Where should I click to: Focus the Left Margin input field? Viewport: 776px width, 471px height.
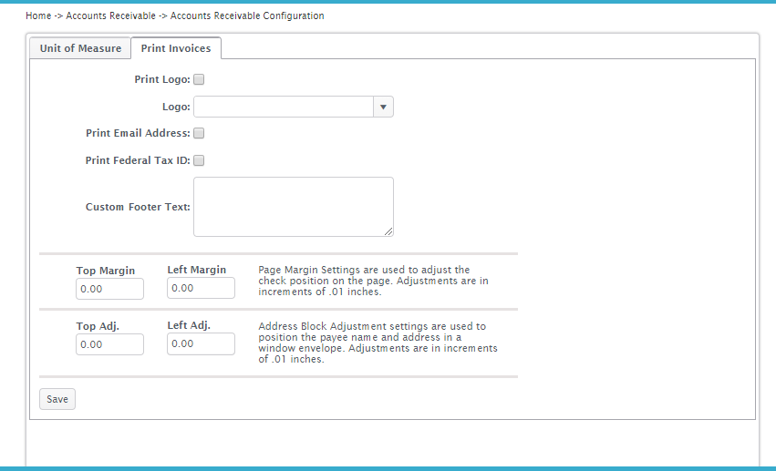201,288
